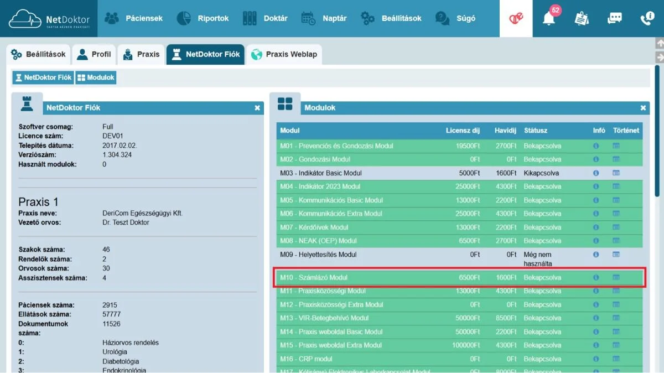The height and width of the screenshot is (373, 664).
Task: Open the Riportok menu
Action: pyautogui.click(x=203, y=18)
